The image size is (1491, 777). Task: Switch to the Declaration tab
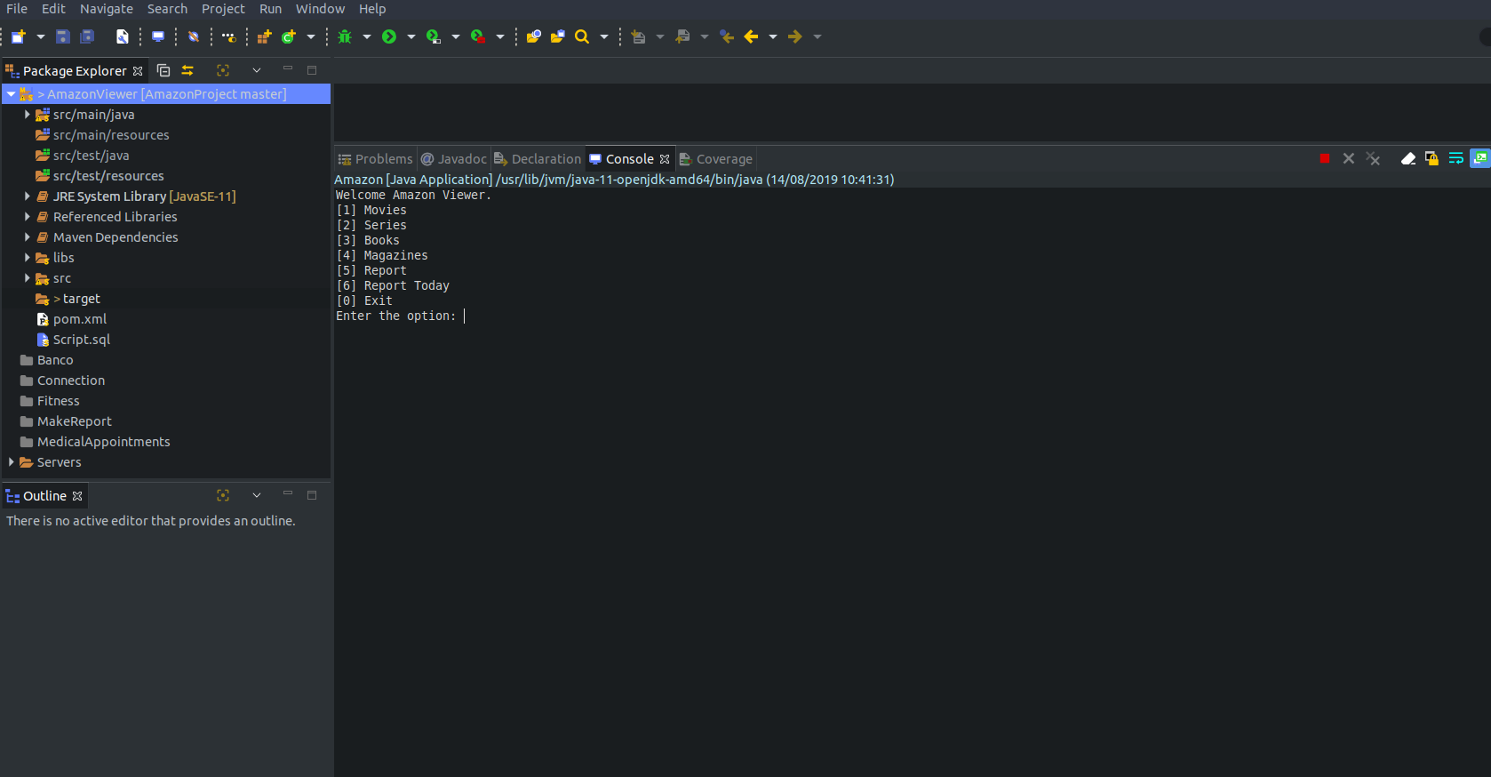(538, 159)
